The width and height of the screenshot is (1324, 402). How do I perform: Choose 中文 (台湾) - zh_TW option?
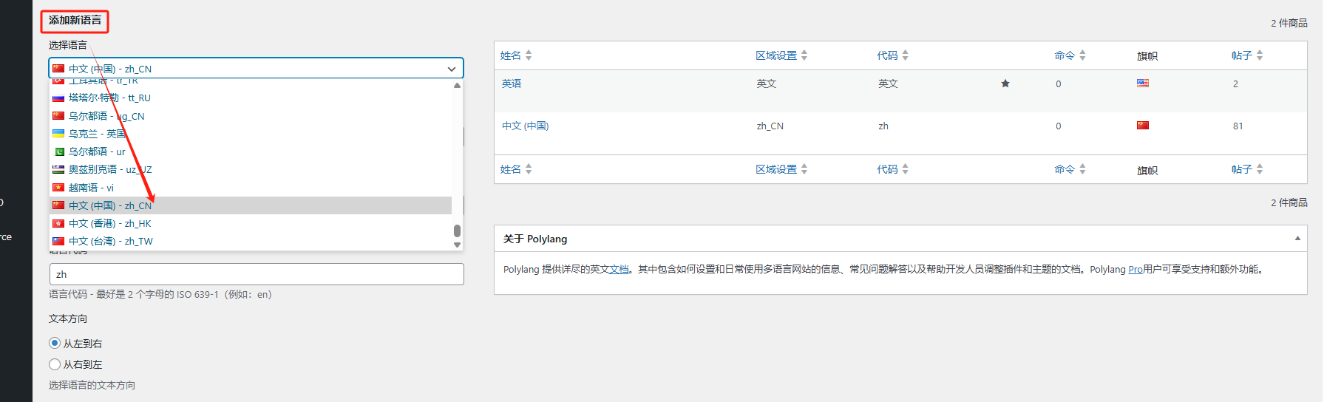(110, 241)
